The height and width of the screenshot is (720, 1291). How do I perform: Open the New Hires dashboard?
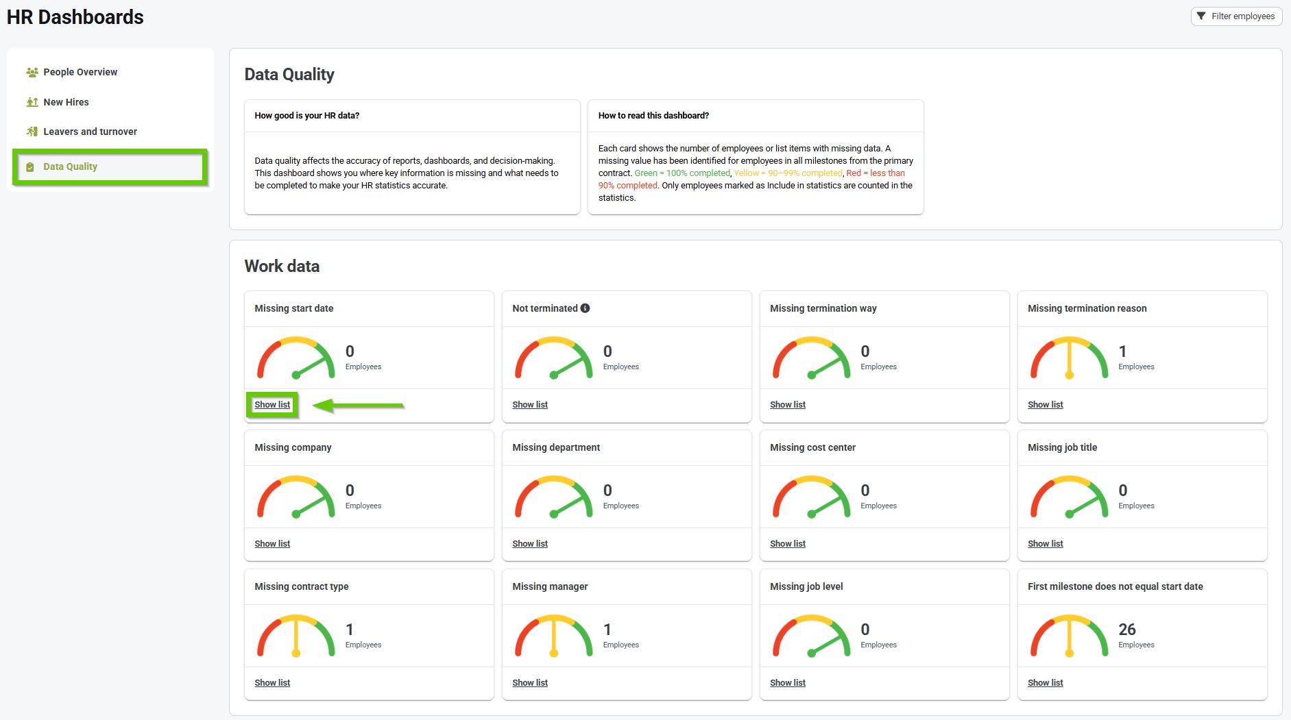pos(66,102)
